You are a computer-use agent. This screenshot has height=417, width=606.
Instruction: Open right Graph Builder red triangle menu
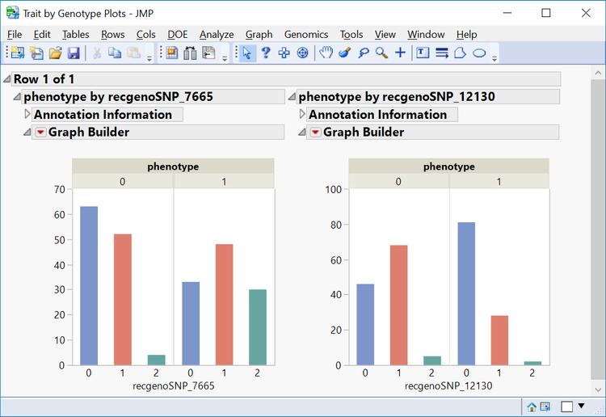click(315, 133)
